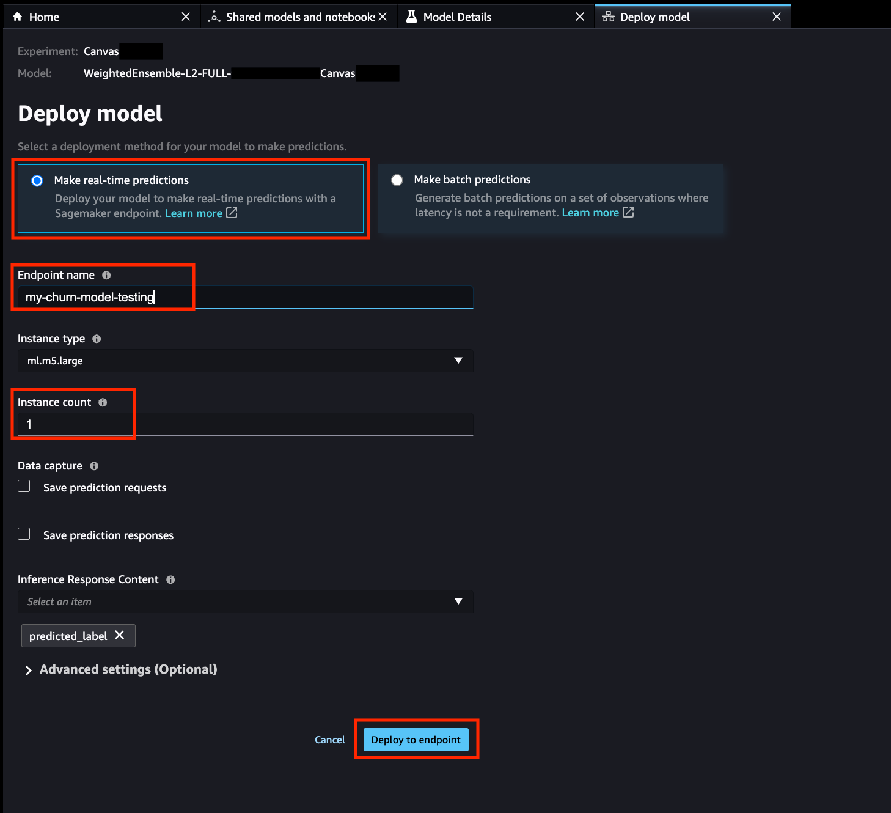Click the Deploy model tab hierarchy icon
Screen dimensions: 891x813
coord(608,17)
